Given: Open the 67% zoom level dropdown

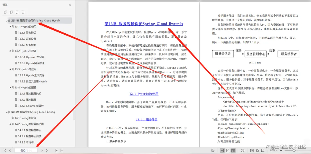Looking at the screenshot, I should click(274, 150).
